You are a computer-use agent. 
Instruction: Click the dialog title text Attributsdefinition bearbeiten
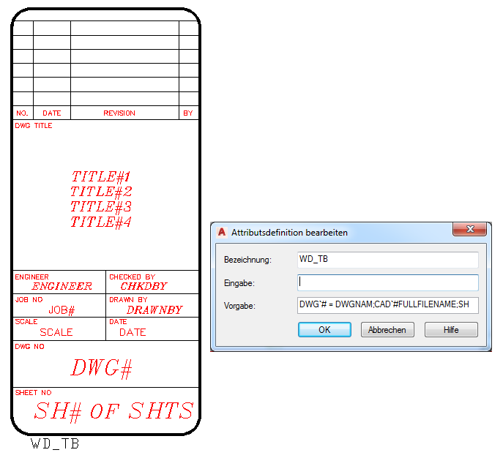(x=289, y=233)
